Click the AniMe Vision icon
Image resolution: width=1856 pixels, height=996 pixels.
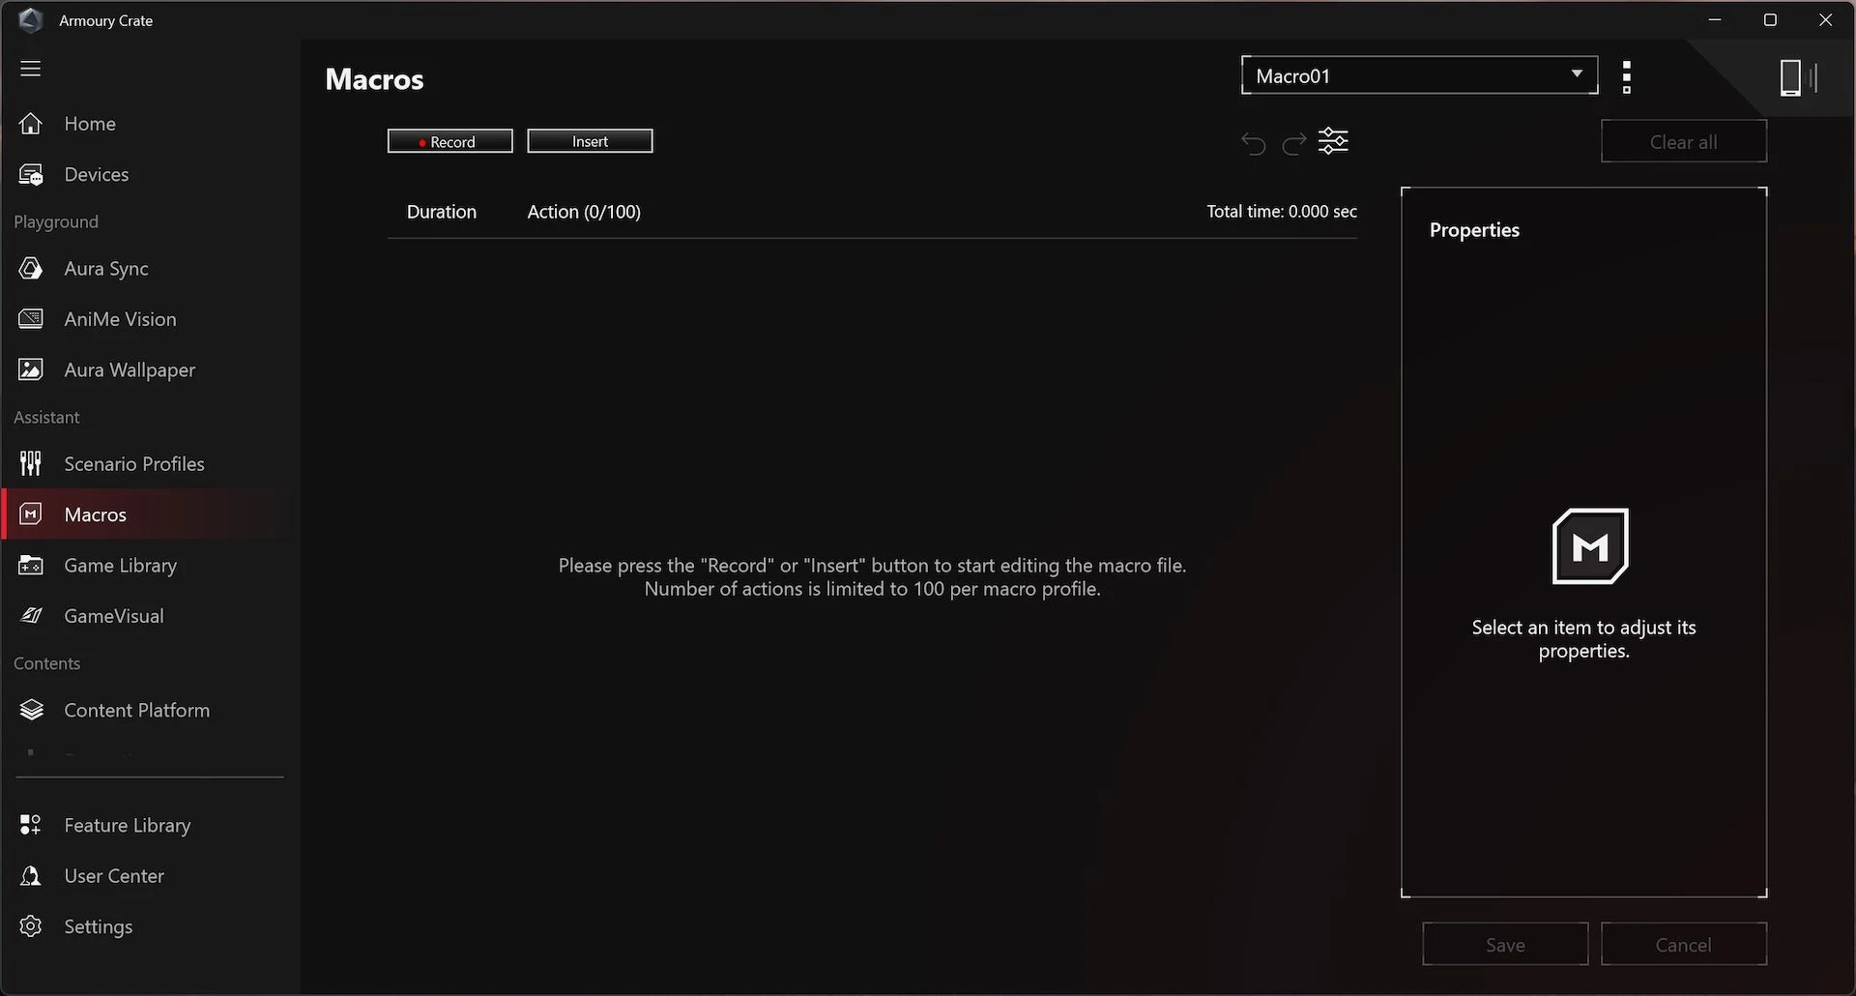31,319
